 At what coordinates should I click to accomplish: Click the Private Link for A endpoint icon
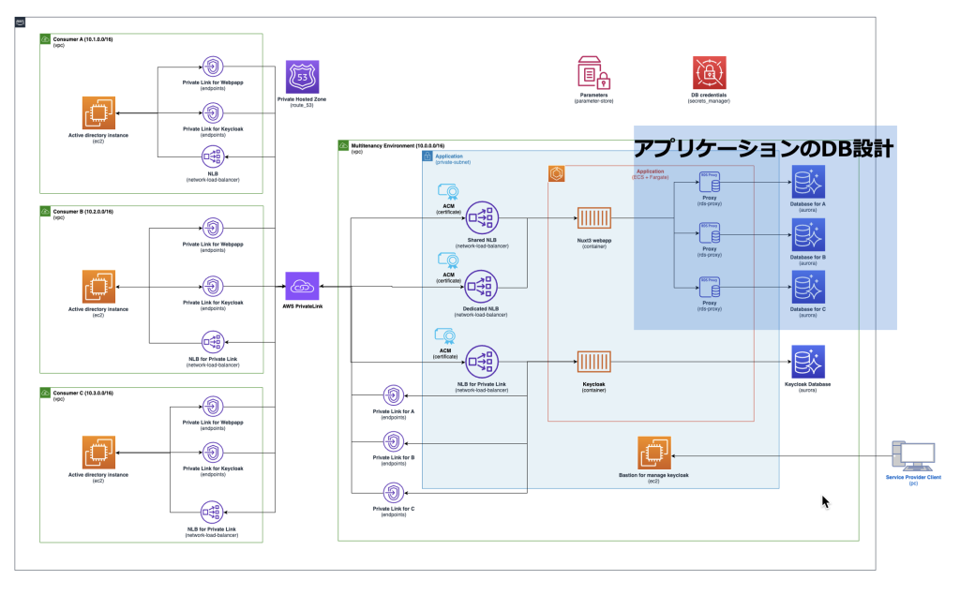click(394, 396)
